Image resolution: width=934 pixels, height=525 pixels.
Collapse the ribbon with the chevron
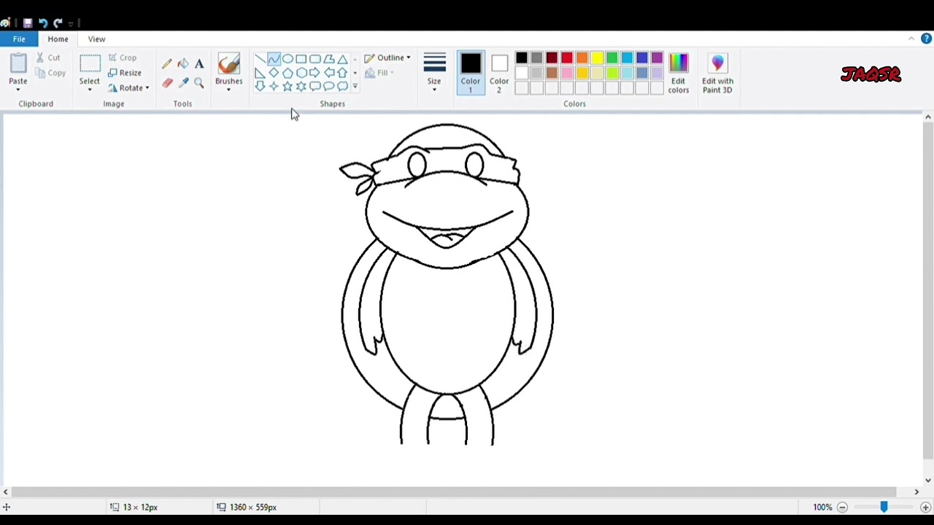click(911, 39)
